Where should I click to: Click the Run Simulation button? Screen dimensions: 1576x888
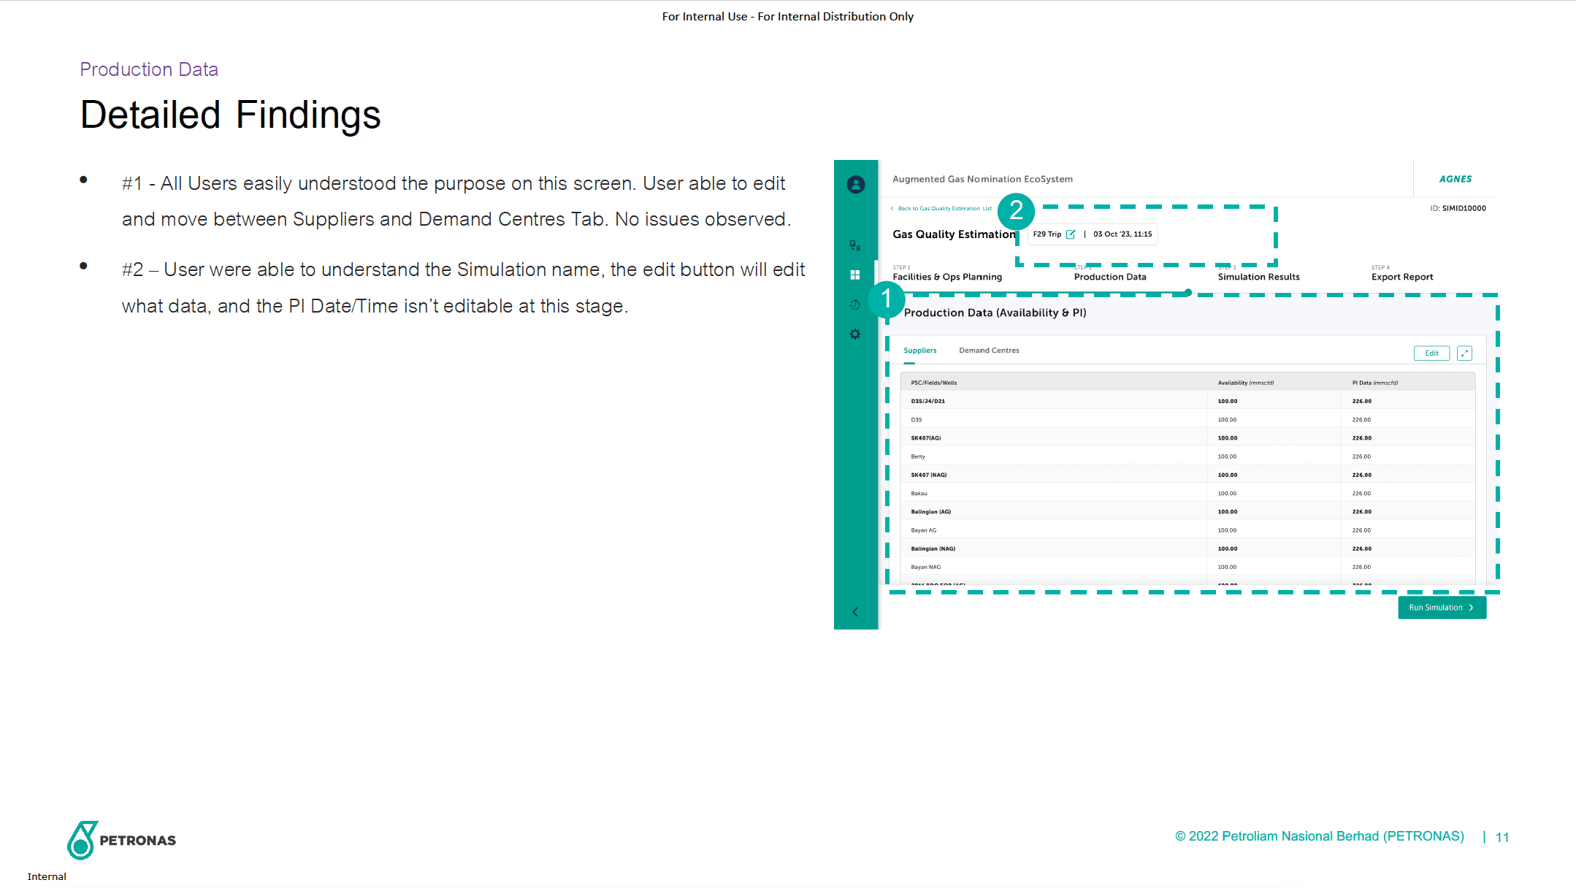pos(1442,608)
